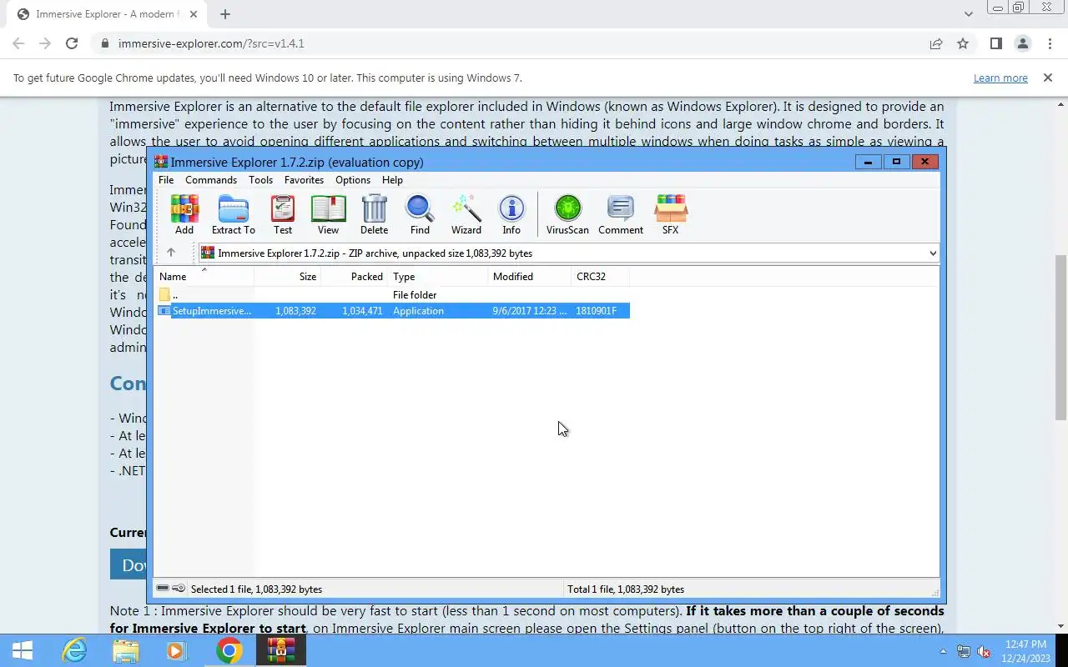Expand Chrome tab search chevron
The height and width of the screenshot is (667, 1068).
pos(968,14)
